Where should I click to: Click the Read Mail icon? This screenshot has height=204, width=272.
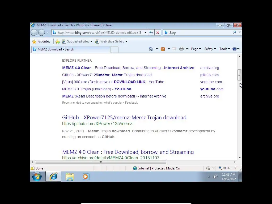pos(174,49)
